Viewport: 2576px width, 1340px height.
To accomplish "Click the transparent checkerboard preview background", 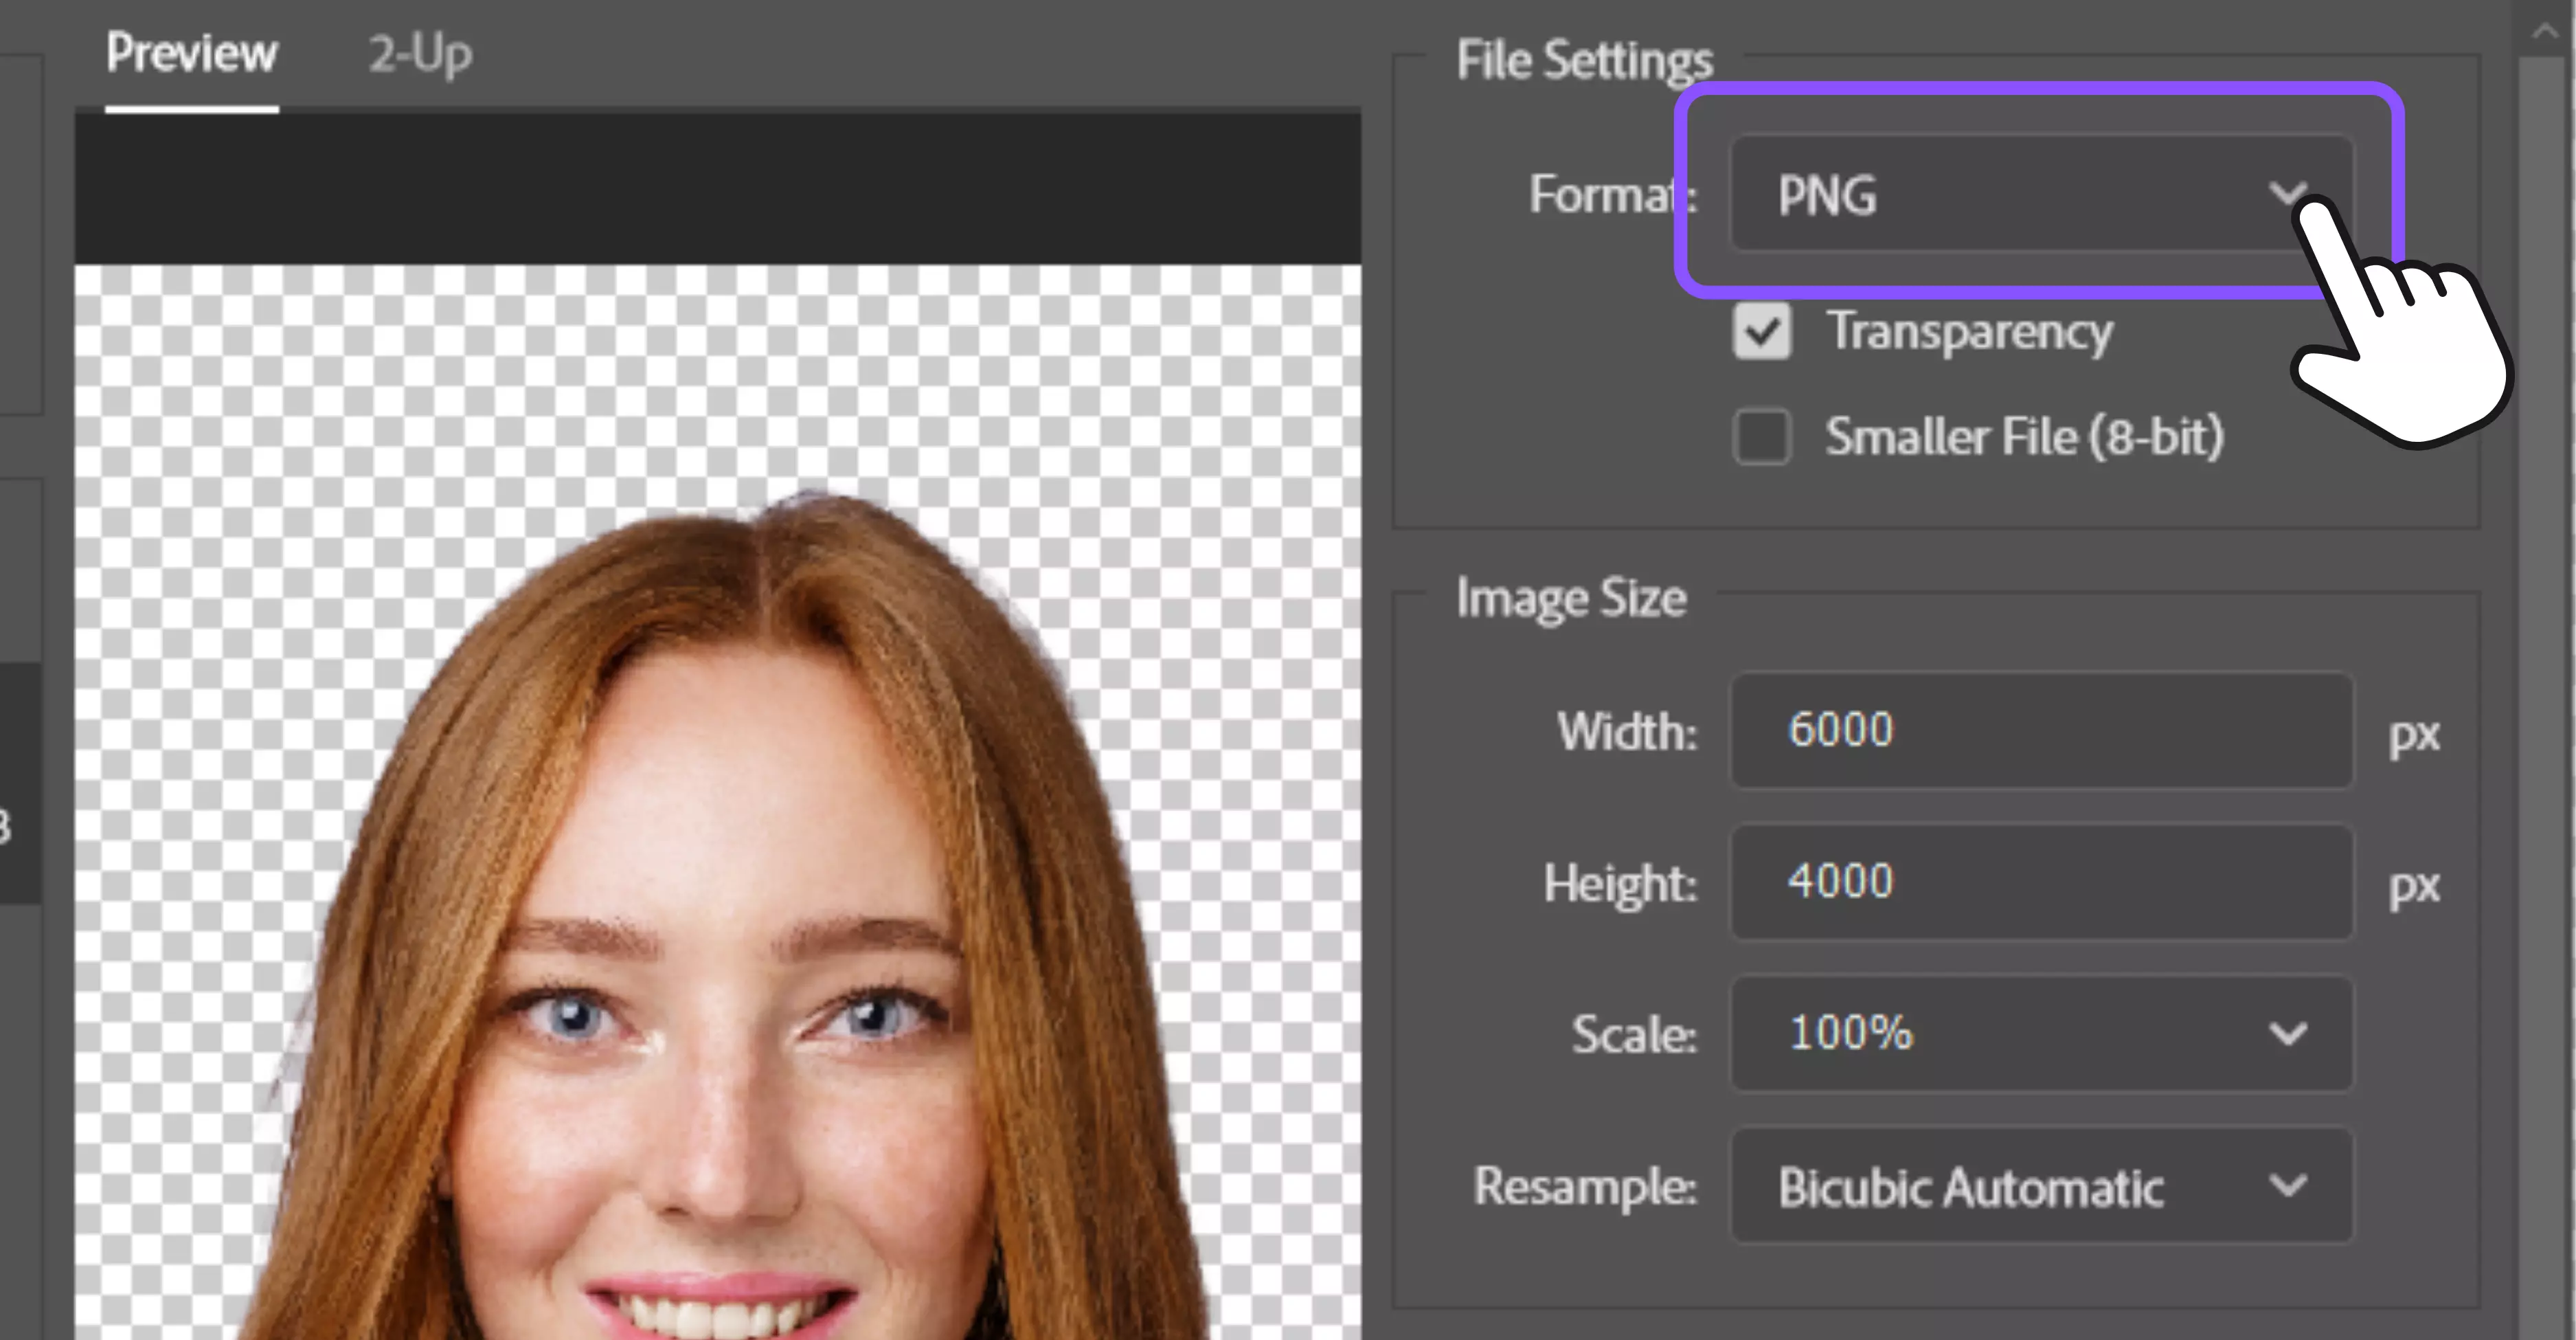I will [300, 400].
